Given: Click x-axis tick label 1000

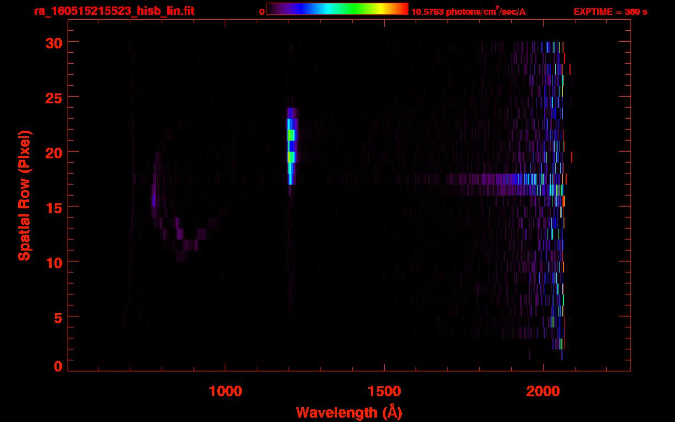Looking at the screenshot, I should click(x=226, y=391).
